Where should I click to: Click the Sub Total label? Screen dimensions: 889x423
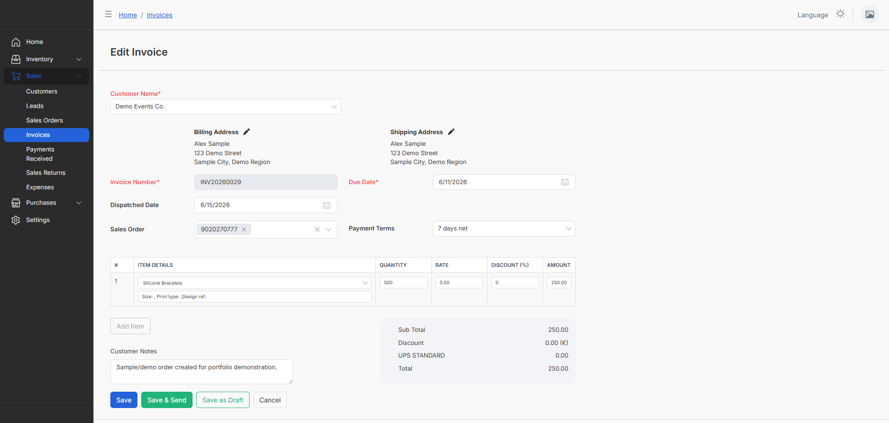pyautogui.click(x=412, y=330)
